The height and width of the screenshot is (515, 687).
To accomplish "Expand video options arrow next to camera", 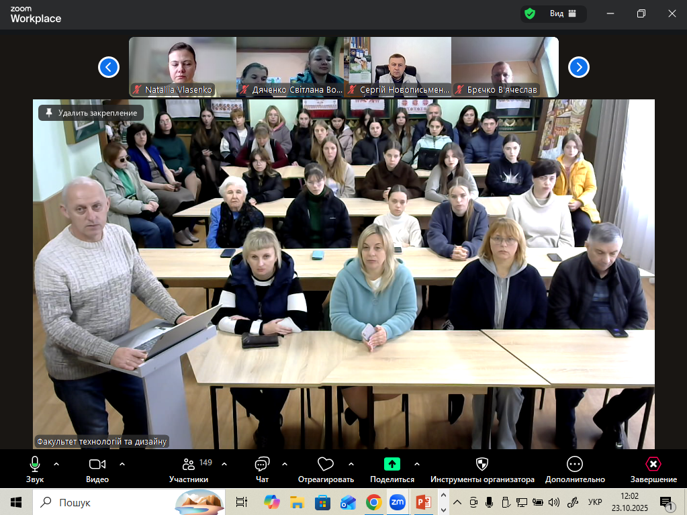I will [x=122, y=464].
